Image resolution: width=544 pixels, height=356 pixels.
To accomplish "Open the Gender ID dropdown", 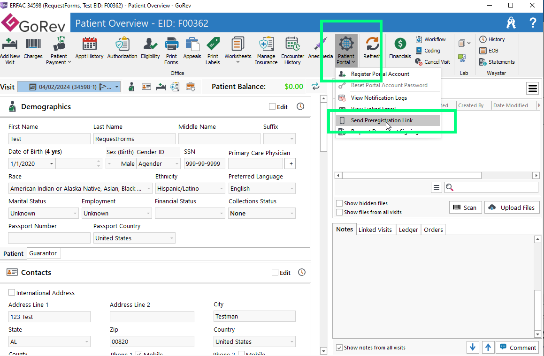I will (176, 163).
